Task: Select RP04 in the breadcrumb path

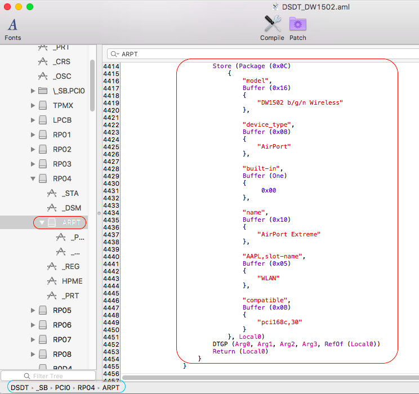Action: [x=86, y=387]
